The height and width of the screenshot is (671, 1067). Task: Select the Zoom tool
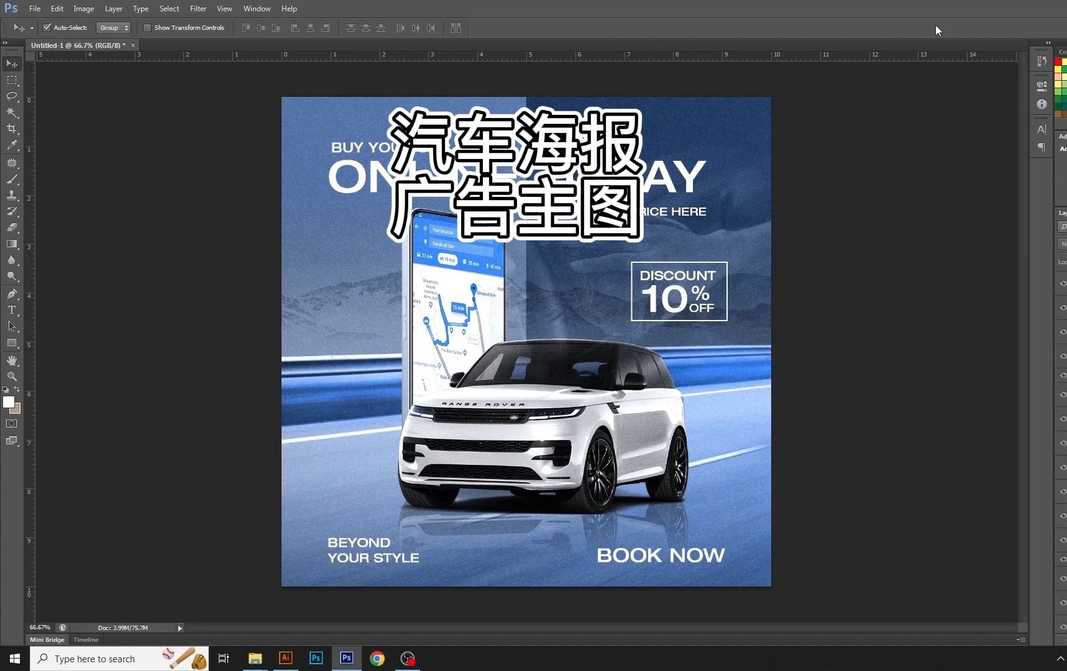coord(12,377)
